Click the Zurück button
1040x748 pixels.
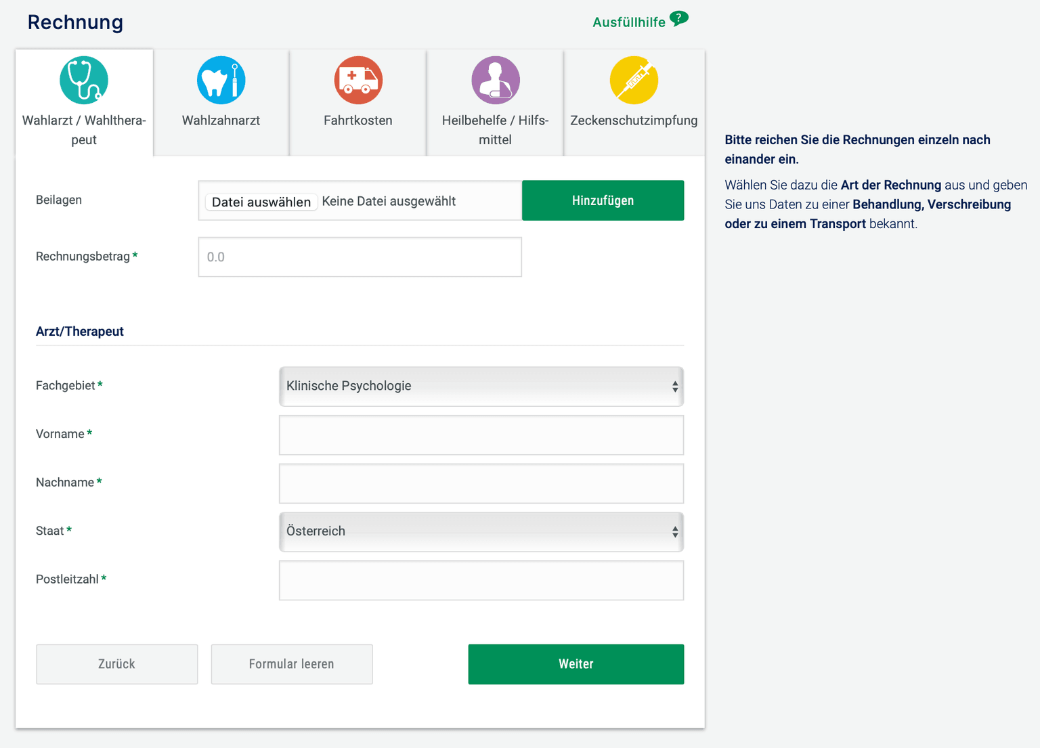click(117, 664)
